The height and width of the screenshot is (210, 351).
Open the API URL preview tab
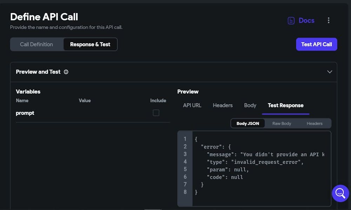(192, 105)
